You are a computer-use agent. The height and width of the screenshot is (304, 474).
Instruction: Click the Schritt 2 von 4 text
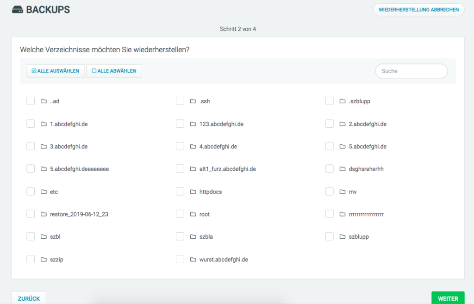[238, 29]
